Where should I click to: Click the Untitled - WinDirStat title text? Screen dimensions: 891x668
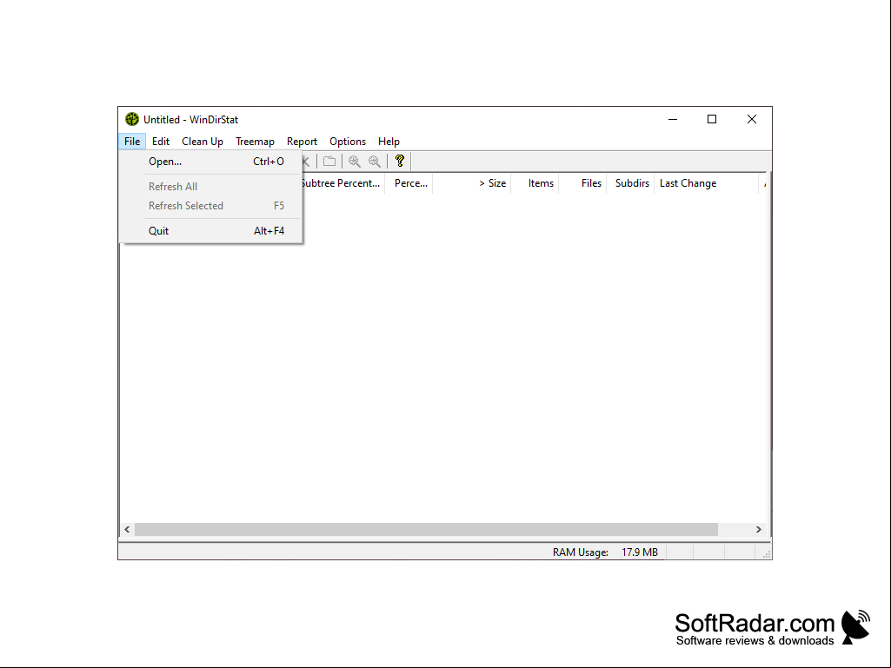tap(190, 120)
